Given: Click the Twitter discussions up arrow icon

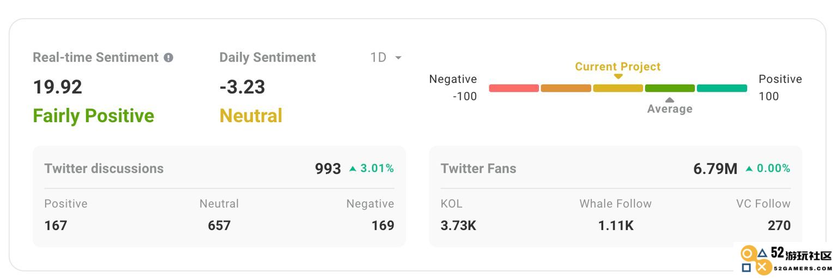Looking at the screenshot, I should pyautogui.click(x=353, y=169).
